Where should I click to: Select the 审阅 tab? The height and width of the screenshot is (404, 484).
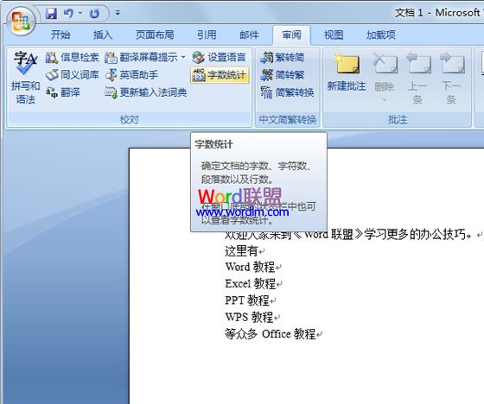291,35
